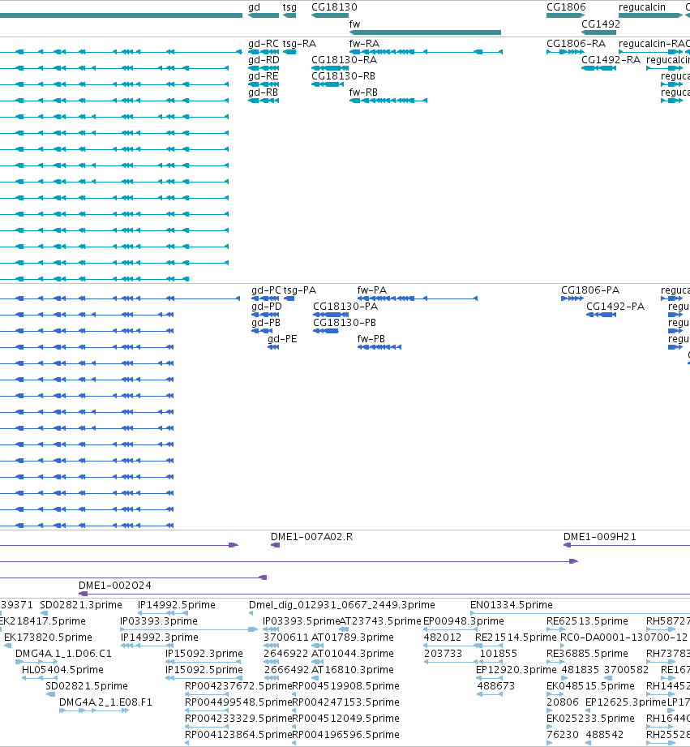Click the RP004237672.5prime label
This screenshot has height=747, width=690.
pyautogui.click(x=238, y=686)
